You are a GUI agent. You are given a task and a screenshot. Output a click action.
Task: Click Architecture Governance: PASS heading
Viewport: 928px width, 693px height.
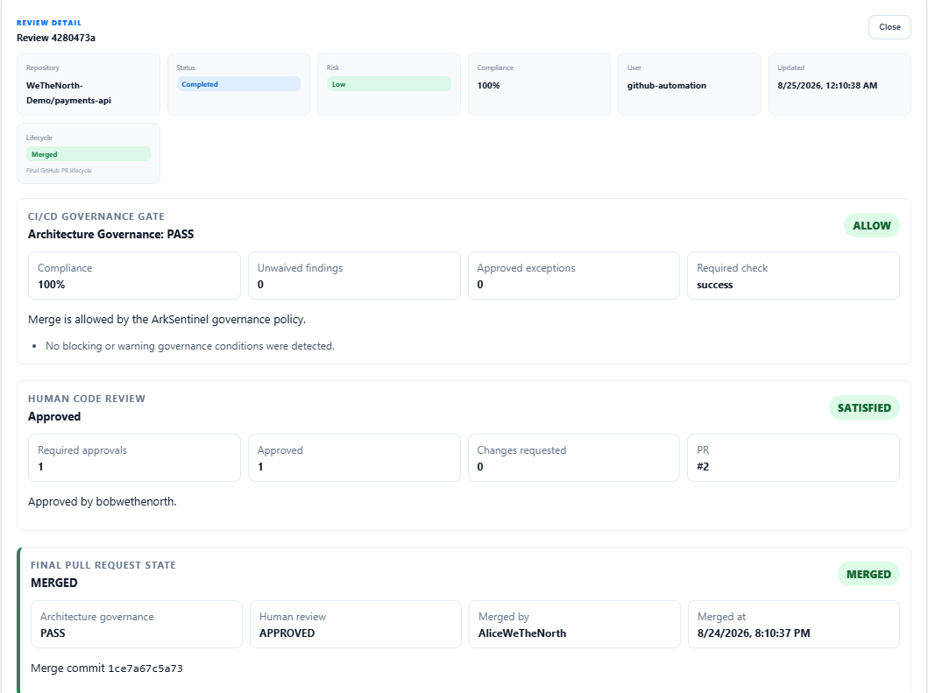click(110, 234)
